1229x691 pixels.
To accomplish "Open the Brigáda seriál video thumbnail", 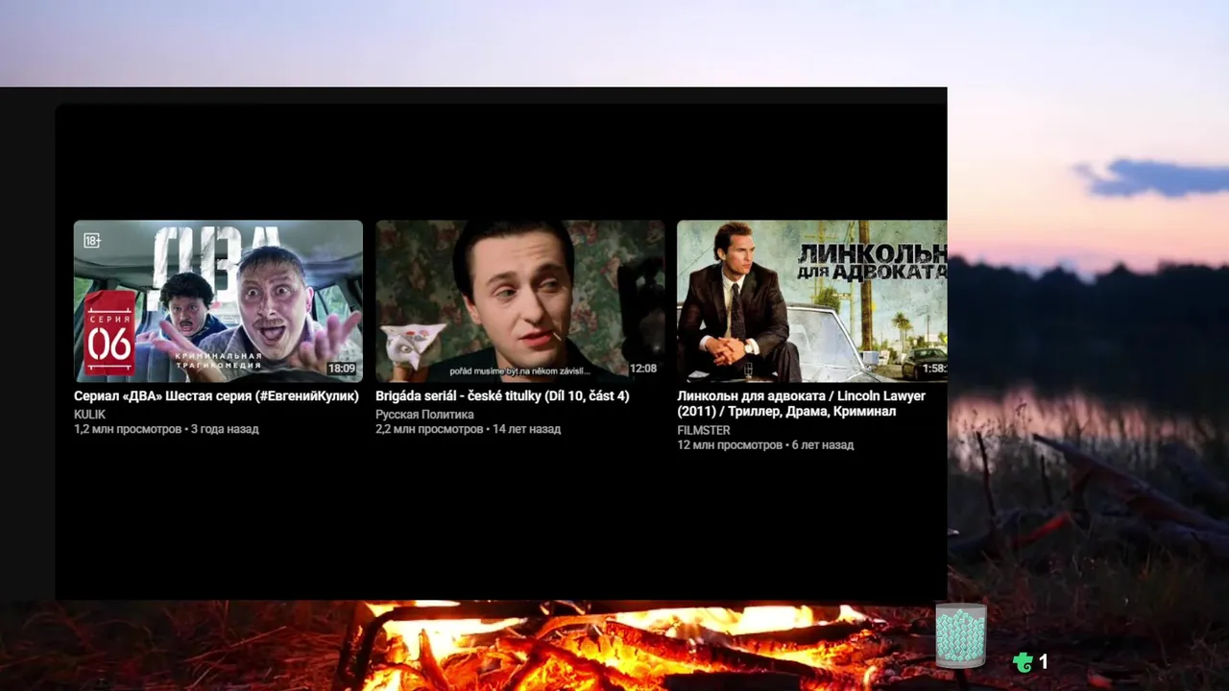I will pyautogui.click(x=519, y=301).
